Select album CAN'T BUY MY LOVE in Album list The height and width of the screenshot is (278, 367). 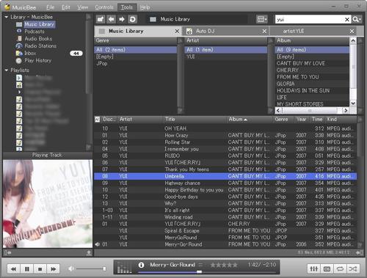[x=312, y=63]
